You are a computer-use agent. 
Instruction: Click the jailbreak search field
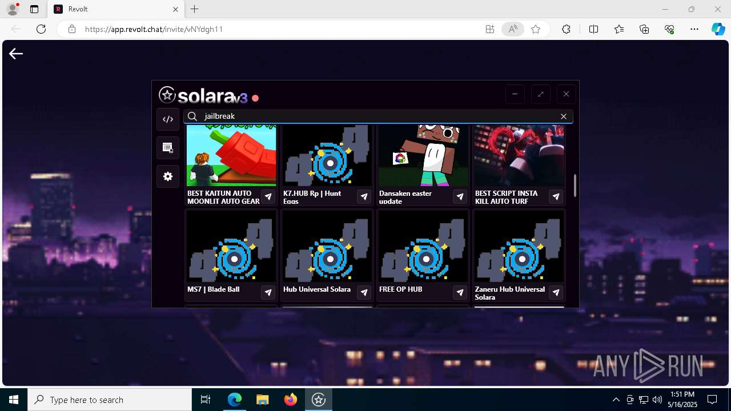[x=378, y=116]
